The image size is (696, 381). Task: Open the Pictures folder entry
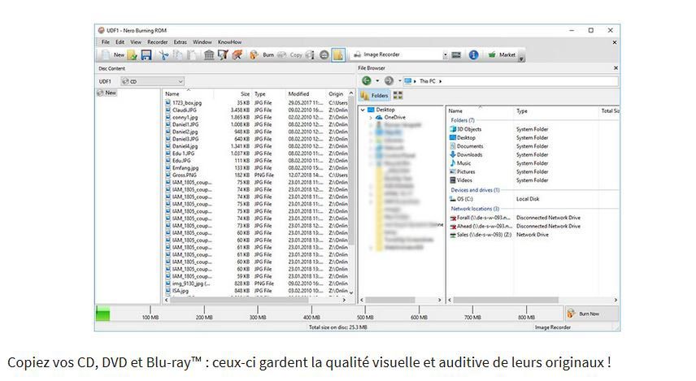click(463, 171)
